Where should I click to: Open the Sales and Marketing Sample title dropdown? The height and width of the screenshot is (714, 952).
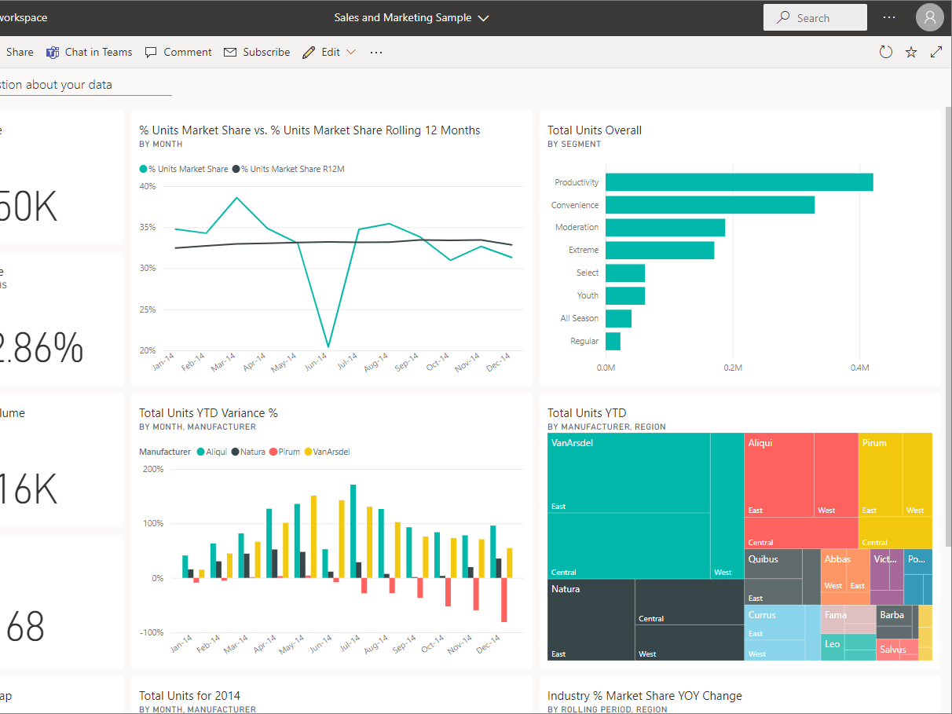click(x=411, y=17)
